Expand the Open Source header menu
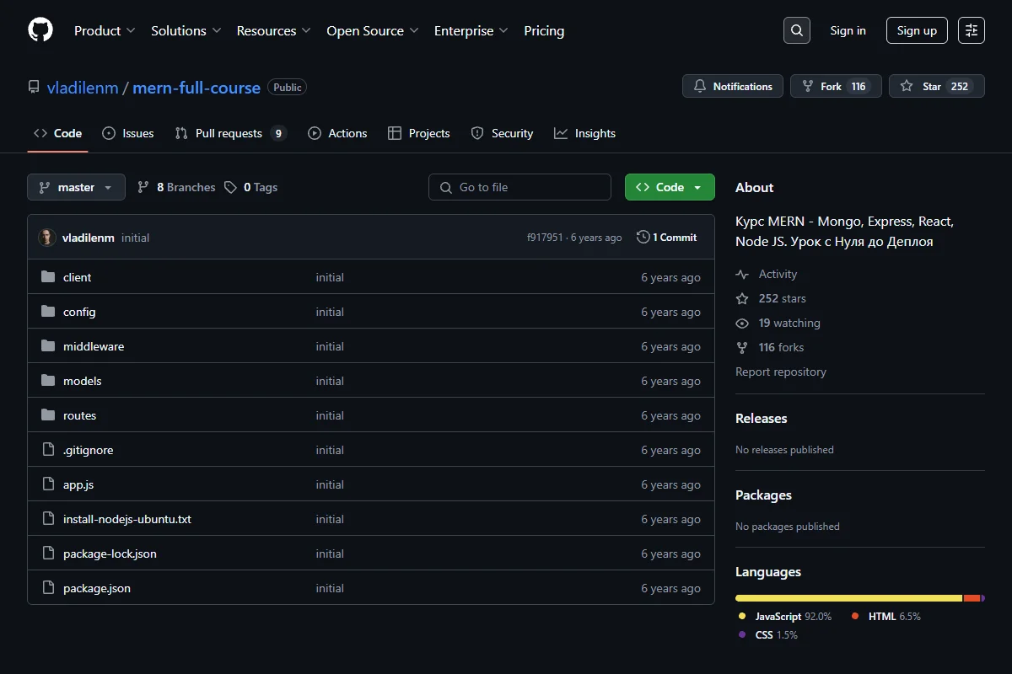 (x=373, y=30)
